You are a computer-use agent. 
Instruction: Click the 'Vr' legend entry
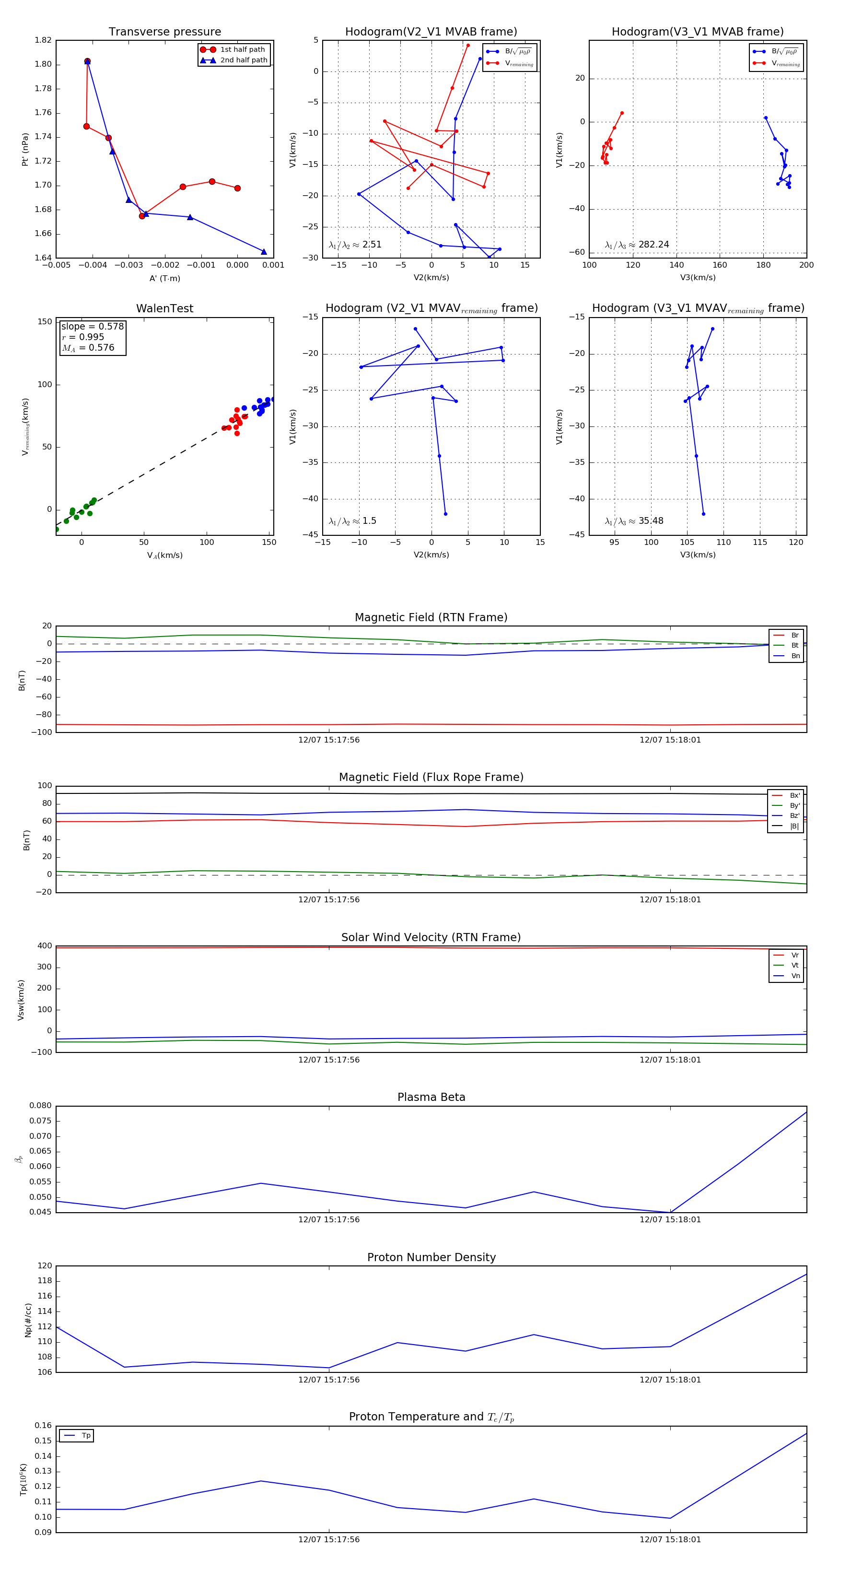[786, 955]
